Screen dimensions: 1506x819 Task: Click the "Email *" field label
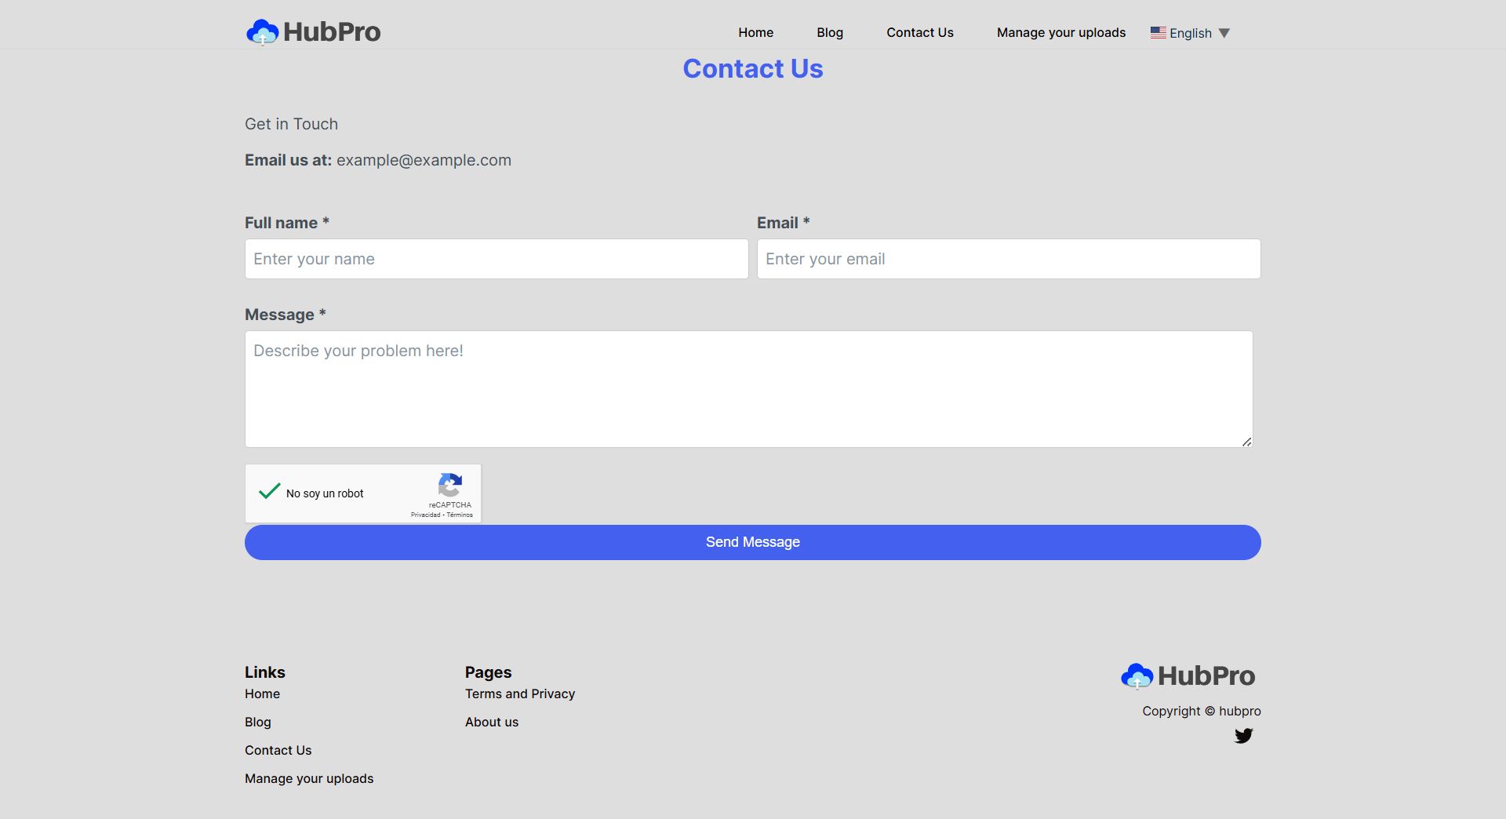pyautogui.click(x=784, y=223)
